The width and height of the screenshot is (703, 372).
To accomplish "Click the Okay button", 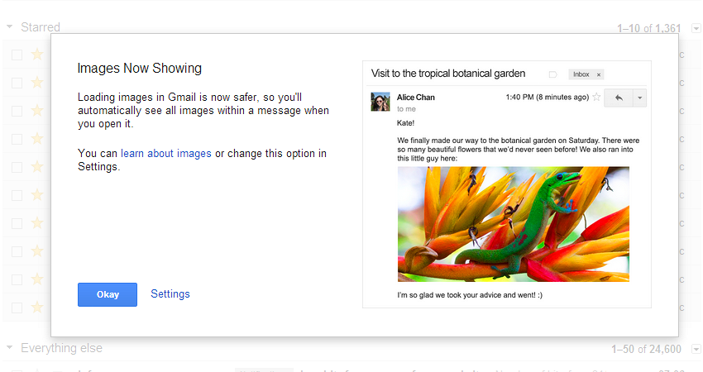I will point(108,294).
